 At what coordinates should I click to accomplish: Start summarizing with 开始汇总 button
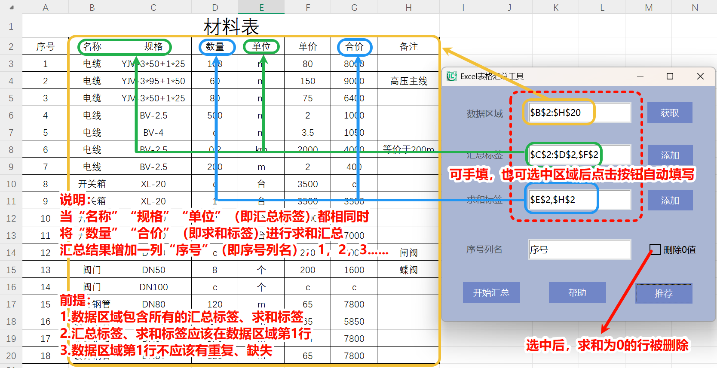click(491, 292)
